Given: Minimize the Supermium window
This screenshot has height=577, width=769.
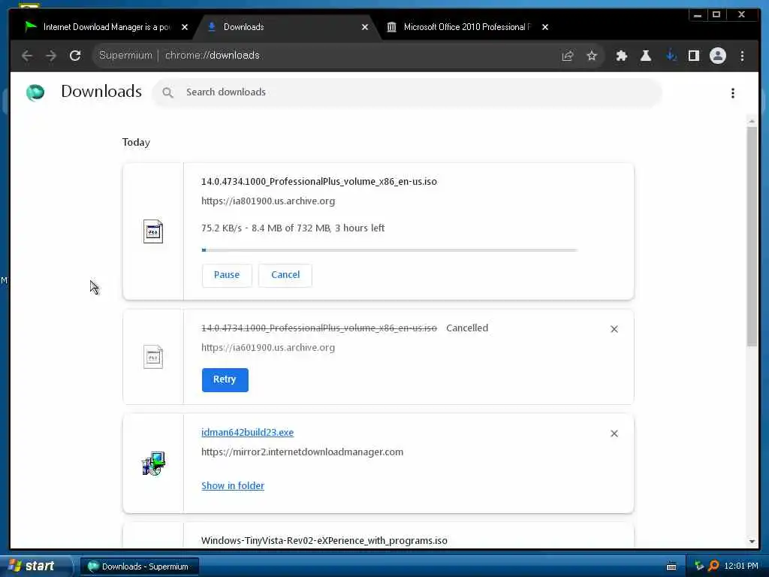Looking at the screenshot, I should (x=698, y=15).
